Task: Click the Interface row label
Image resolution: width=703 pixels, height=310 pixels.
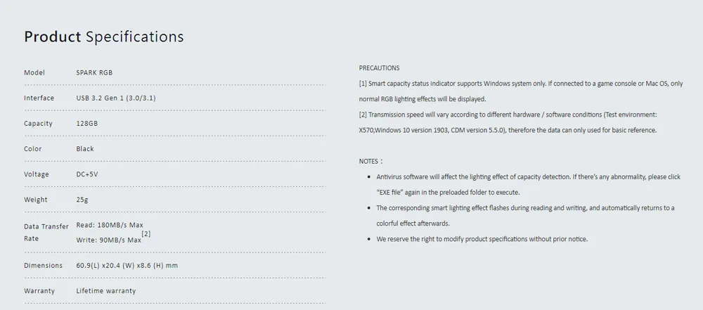Action: tap(39, 98)
